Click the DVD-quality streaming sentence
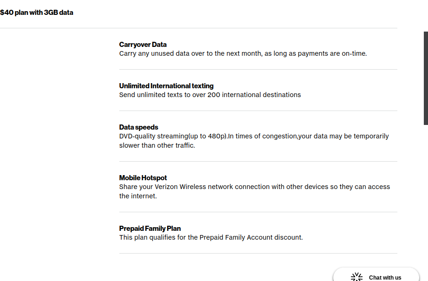The width and height of the screenshot is (428, 281). 254,141
